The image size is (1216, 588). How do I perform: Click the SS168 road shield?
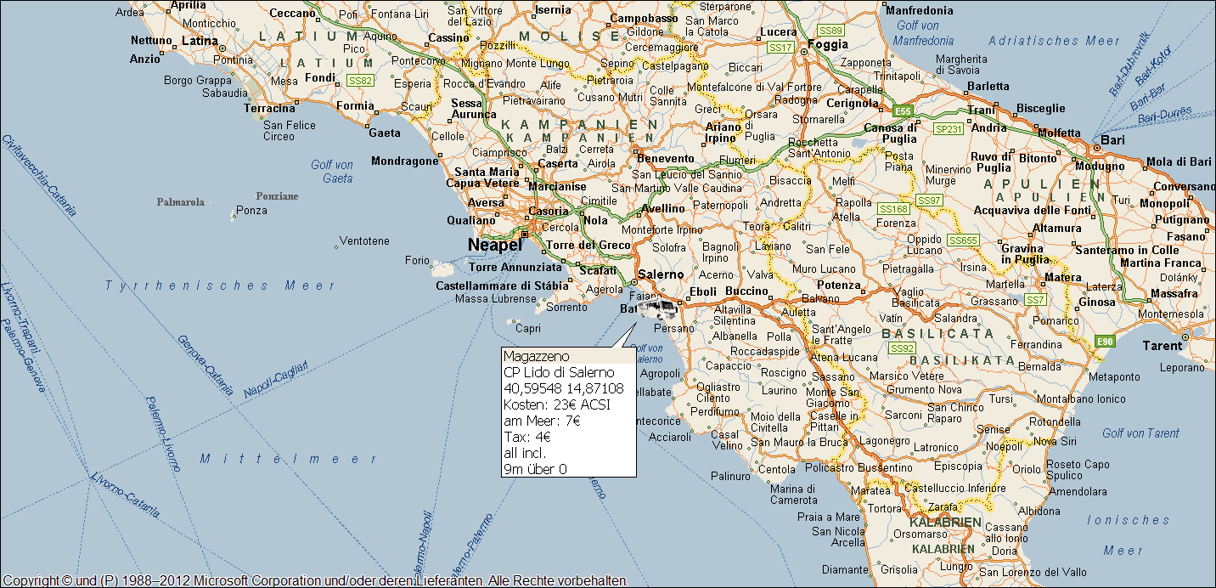coord(893,209)
